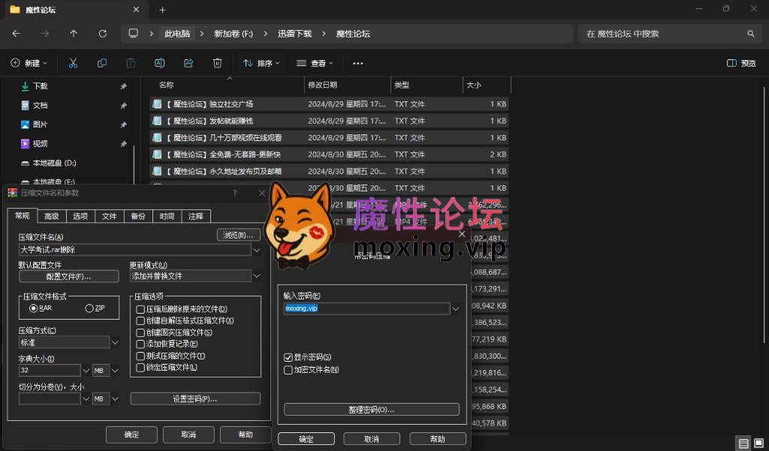
Task: Select the 备份 tab
Action: (x=138, y=216)
